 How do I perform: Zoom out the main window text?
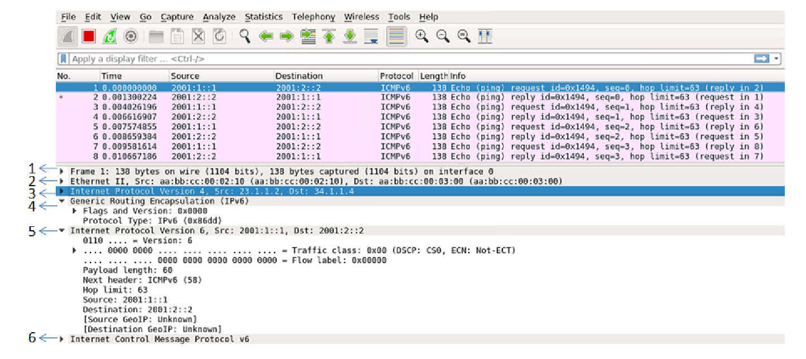click(x=443, y=36)
